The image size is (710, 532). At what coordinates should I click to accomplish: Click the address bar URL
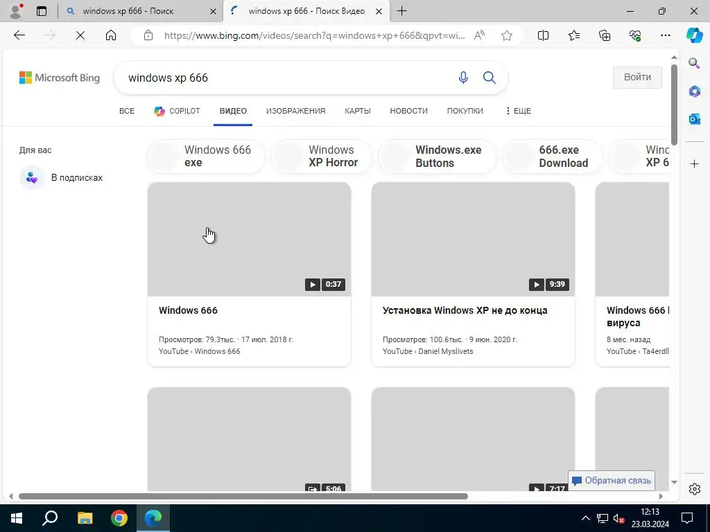314,35
